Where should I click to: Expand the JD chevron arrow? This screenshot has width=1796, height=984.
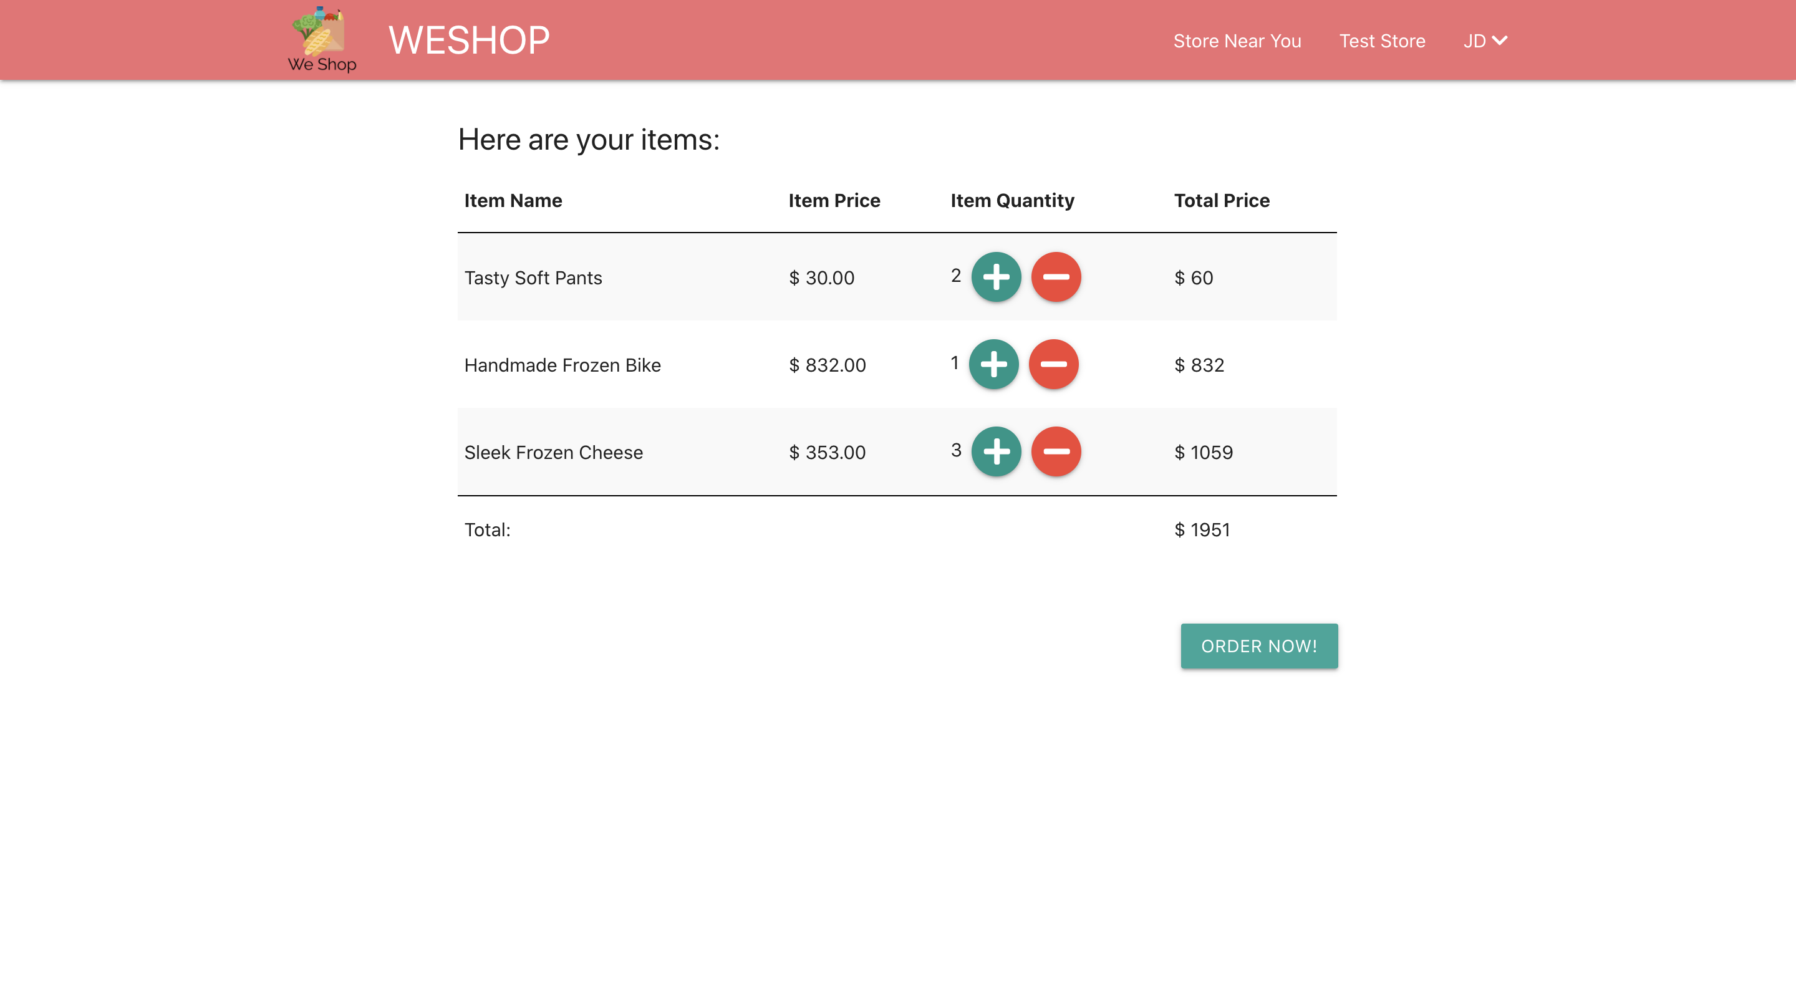tap(1500, 41)
